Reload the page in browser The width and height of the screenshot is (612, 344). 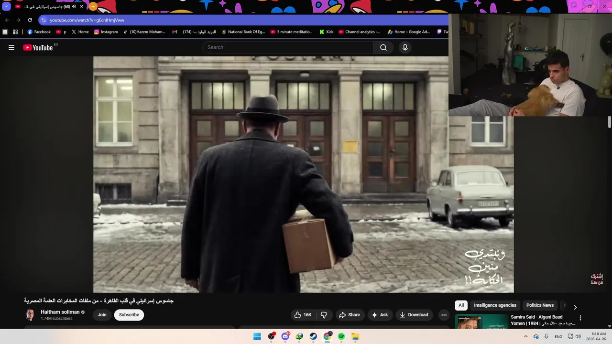click(30, 20)
